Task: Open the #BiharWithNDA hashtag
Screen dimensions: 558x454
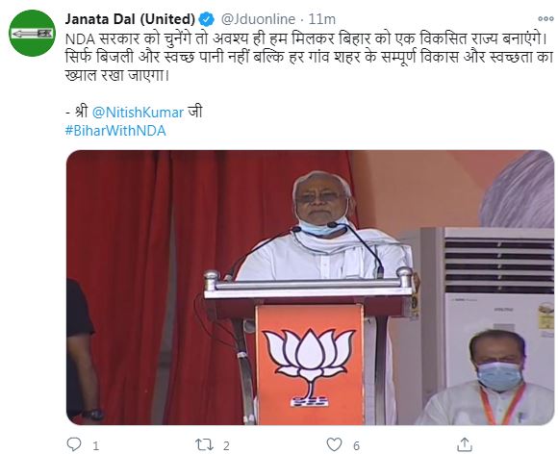Action: tap(115, 131)
